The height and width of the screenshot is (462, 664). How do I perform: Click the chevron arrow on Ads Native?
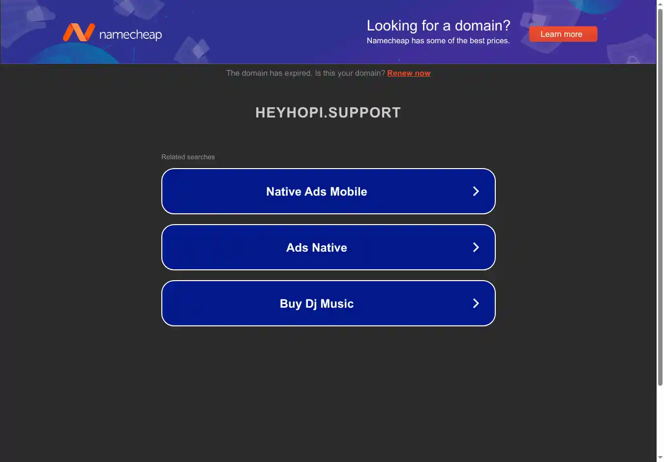pyautogui.click(x=476, y=247)
